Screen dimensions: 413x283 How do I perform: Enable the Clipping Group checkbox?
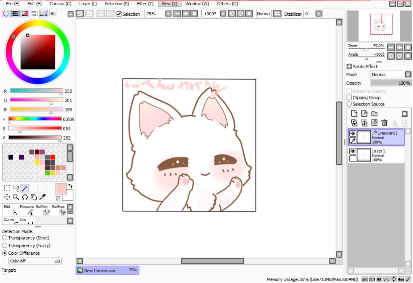(x=349, y=98)
